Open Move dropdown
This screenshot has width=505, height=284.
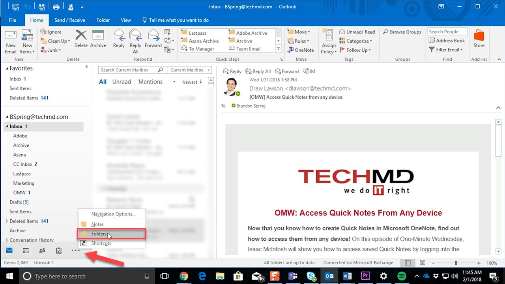(299, 32)
